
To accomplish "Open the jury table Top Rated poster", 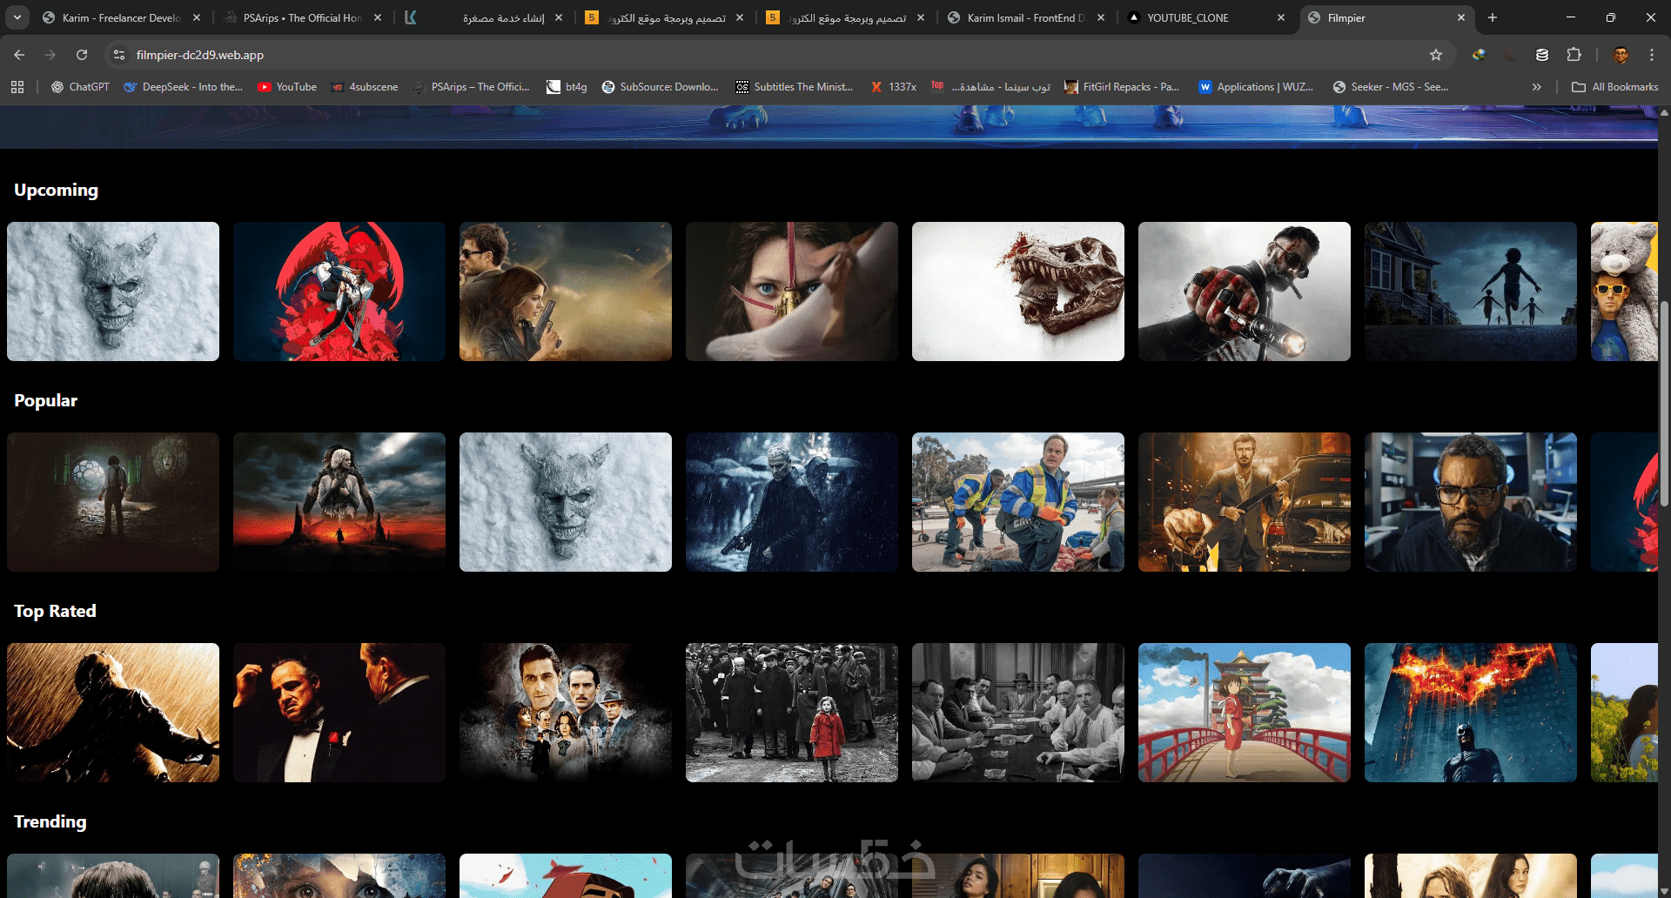I will tap(1018, 713).
